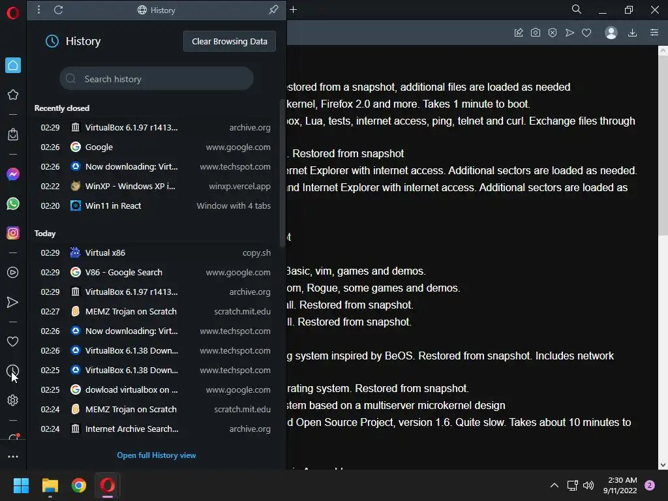668x501 pixels.
Task: Open the History panel options kebab menu
Action: (38, 9)
